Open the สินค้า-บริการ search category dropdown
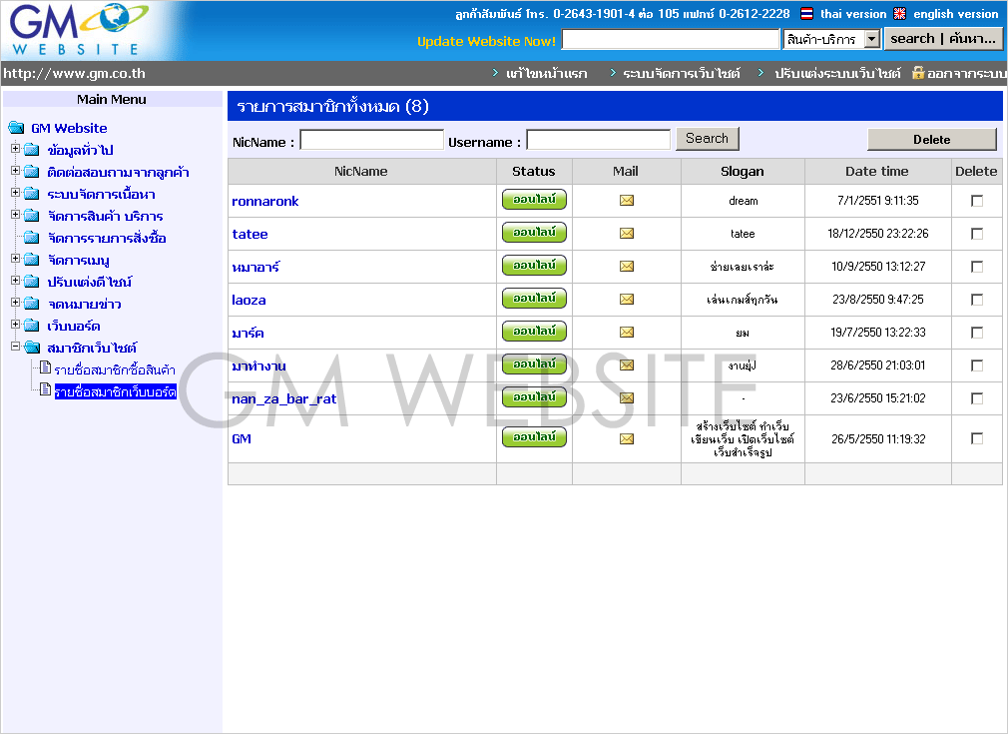Viewport: 1008px width, 734px height. point(871,39)
